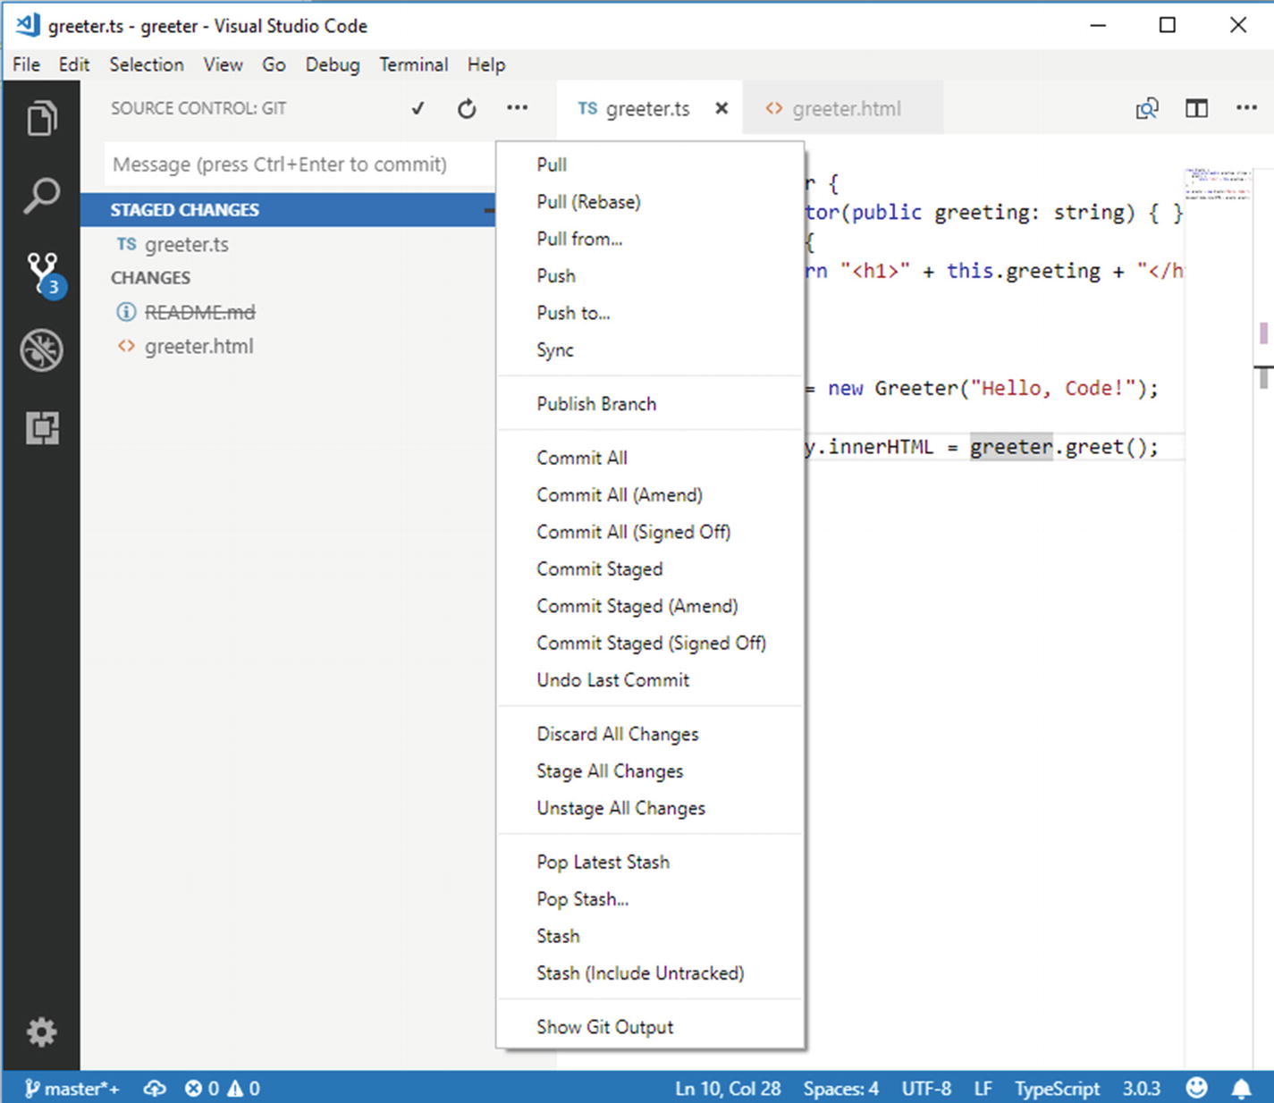The height and width of the screenshot is (1103, 1274).
Task: Open the Search view icon
Action: [x=41, y=196]
